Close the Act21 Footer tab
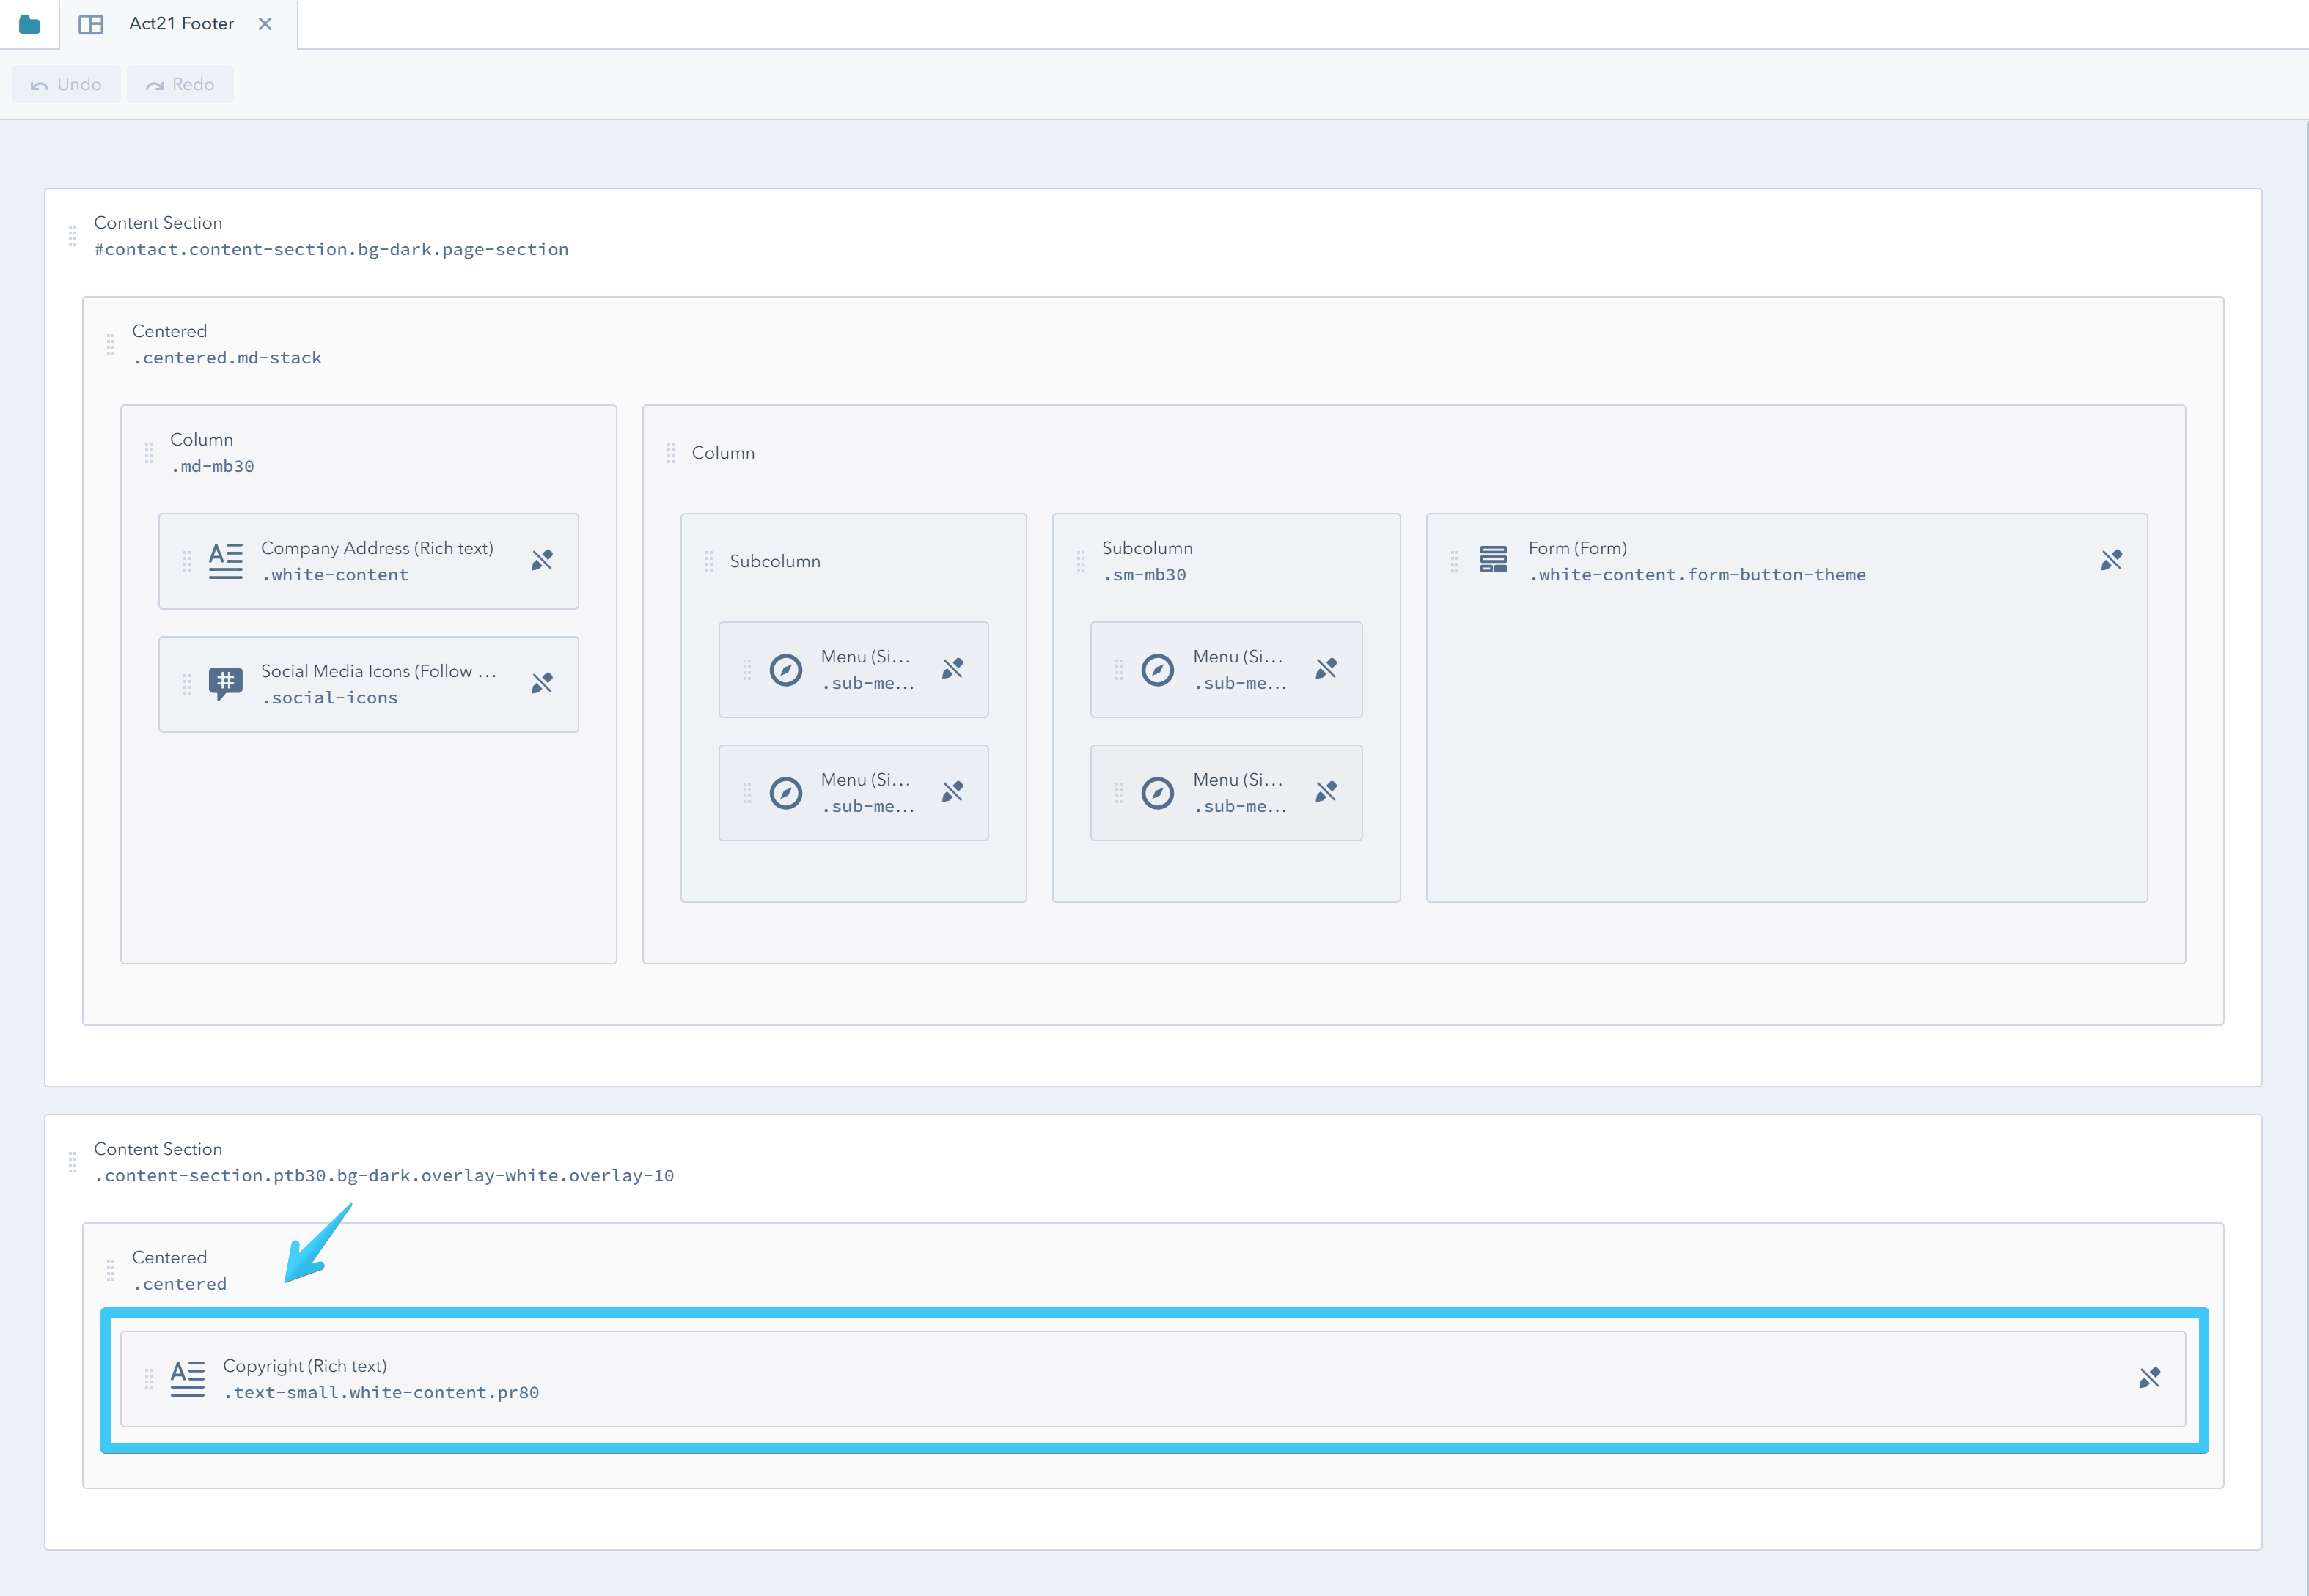 (x=265, y=23)
